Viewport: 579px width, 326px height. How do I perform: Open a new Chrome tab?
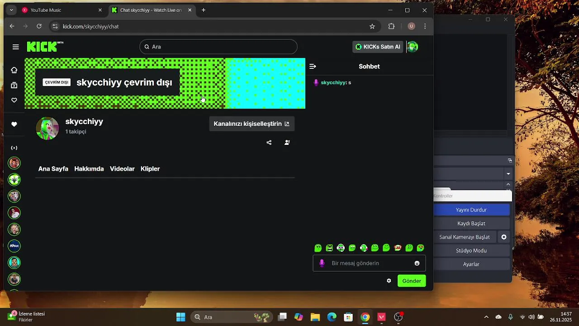[204, 10]
